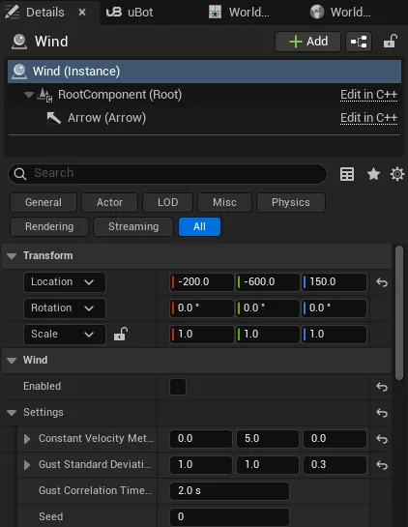The height and width of the screenshot is (527, 408).
Task: Collapse the Wind section
Action: pos(12,361)
